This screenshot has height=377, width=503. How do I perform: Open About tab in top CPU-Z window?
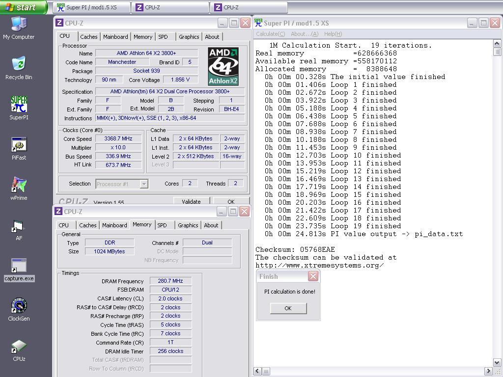(212, 37)
